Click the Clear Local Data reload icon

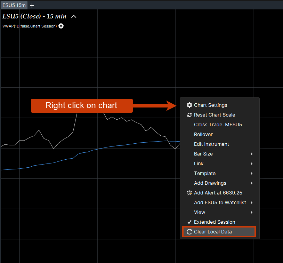(189, 232)
